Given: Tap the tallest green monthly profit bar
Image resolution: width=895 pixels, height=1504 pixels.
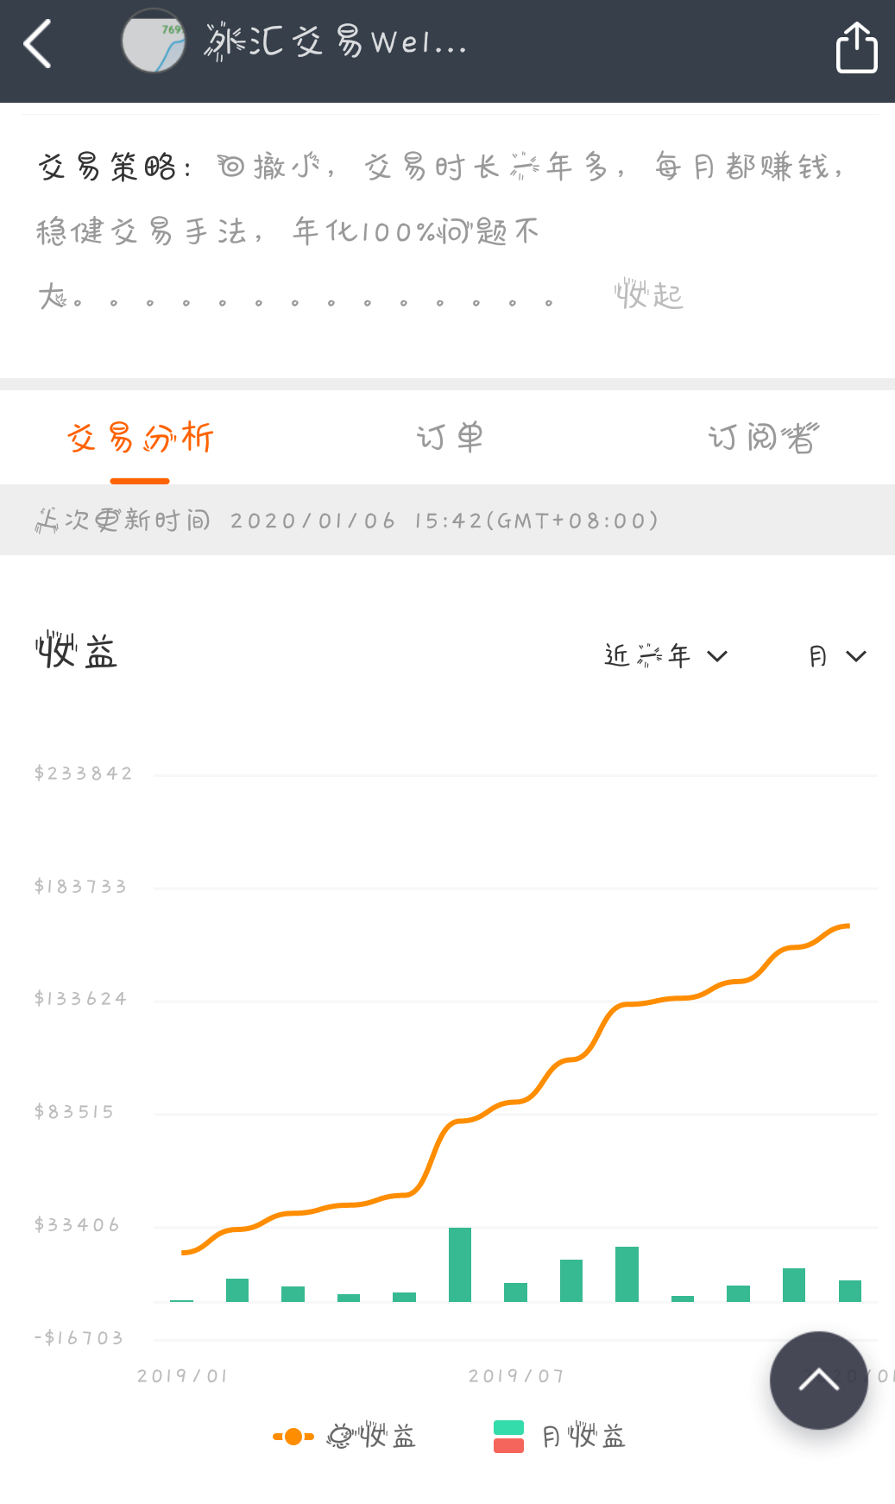Looking at the screenshot, I should [460, 1264].
